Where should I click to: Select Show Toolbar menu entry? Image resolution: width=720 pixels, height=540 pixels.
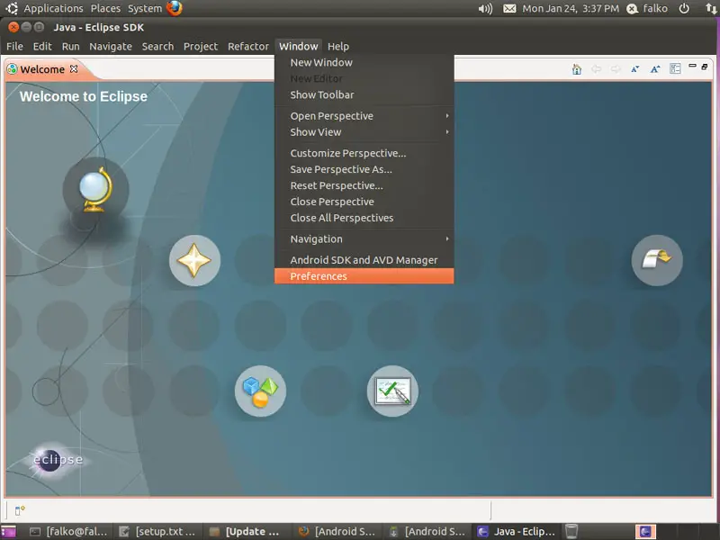tap(364, 94)
